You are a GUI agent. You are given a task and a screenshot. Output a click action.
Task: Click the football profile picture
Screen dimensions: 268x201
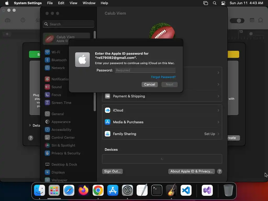[162, 31]
